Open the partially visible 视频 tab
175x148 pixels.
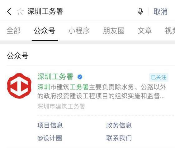pyautogui.click(x=170, y=31)
